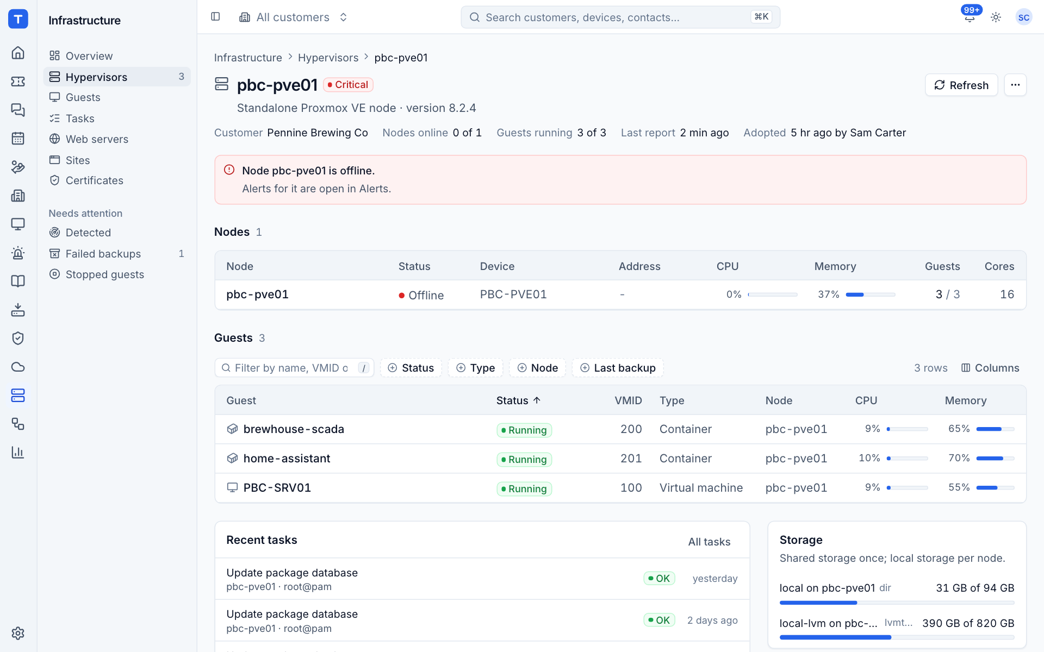The image size is (1044, 652).
Task: Focus the guest filter input
Action: point(294,368)
